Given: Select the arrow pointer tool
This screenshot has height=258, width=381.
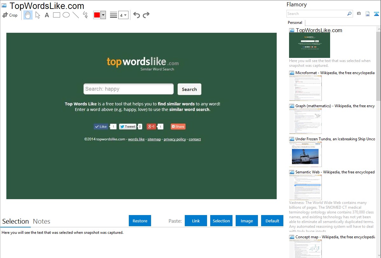Looking at the screenshot, I should pyautogui.click(x=38, y=15).
